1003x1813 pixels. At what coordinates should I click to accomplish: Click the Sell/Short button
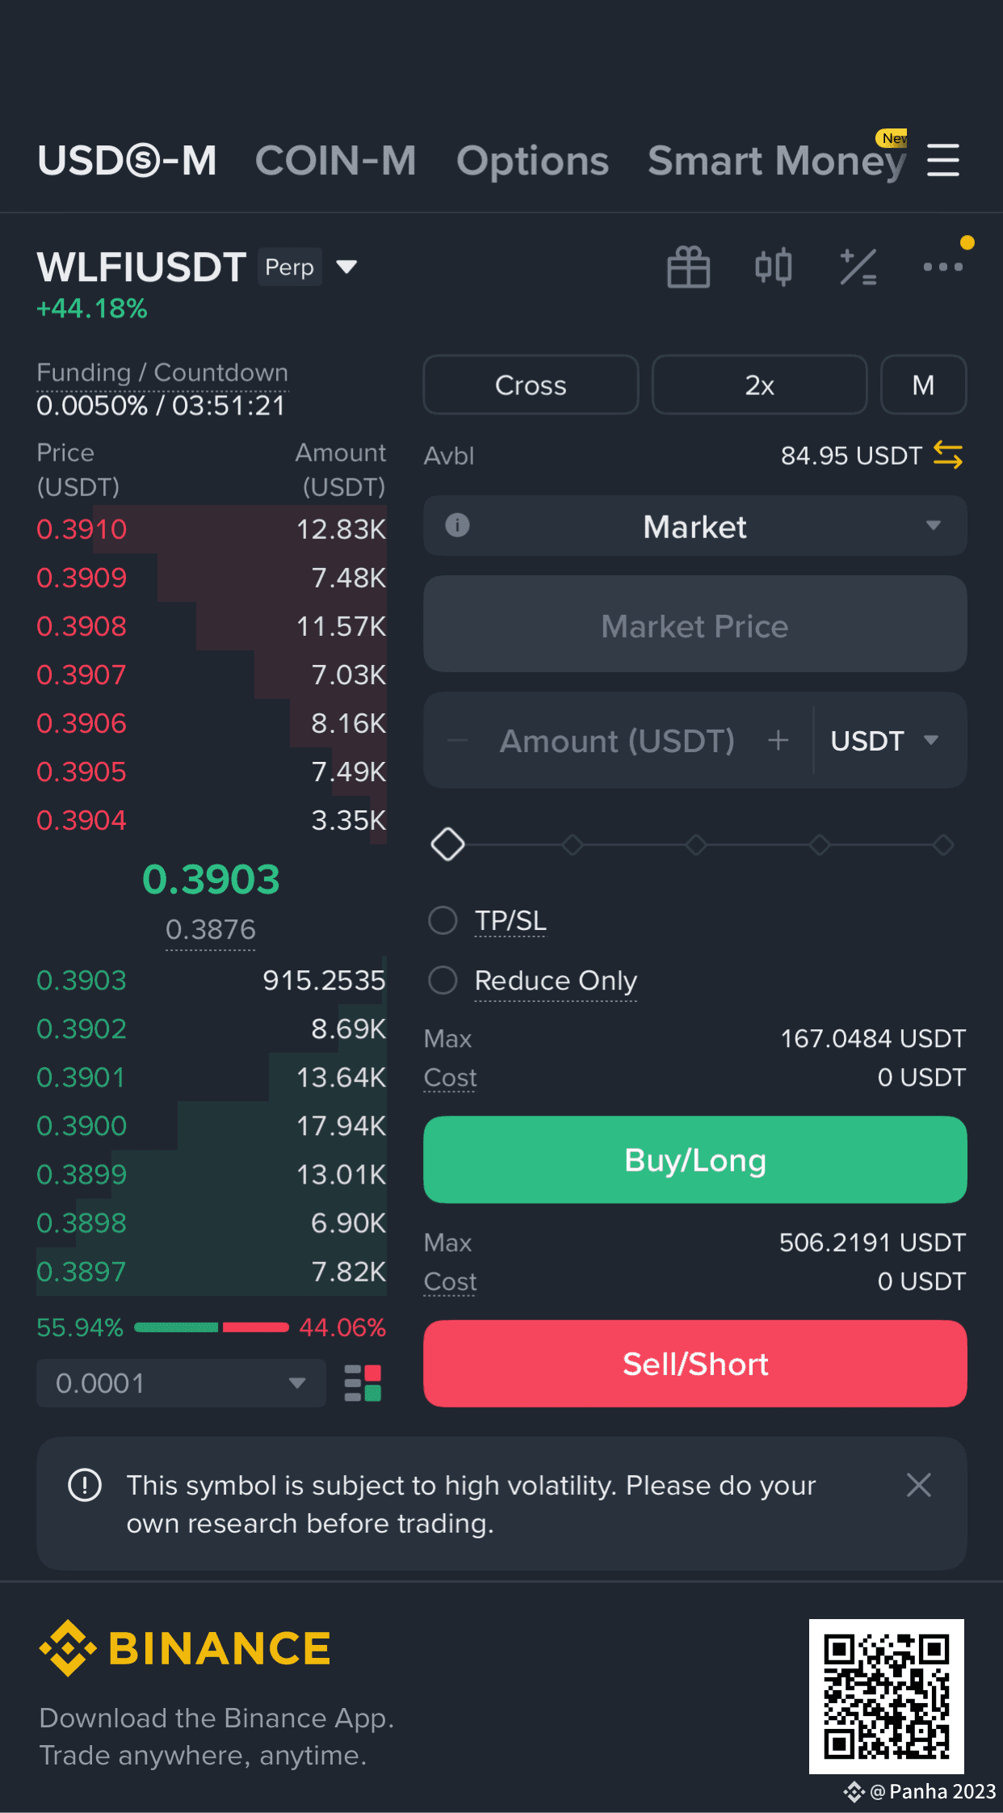[695, 1364]
